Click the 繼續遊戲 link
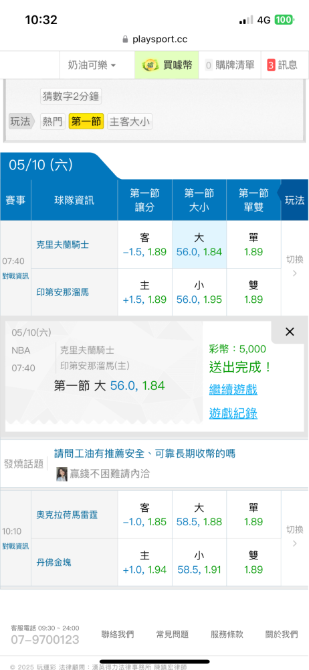This screenshot has width=309, height=670. (233, 389)
